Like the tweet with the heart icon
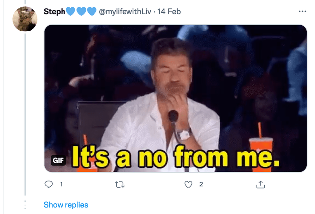The image size is (315, 214). click(x=189, y=184)
